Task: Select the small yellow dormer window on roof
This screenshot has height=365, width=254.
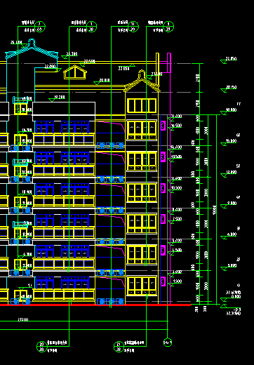Action: pos(75,72)
